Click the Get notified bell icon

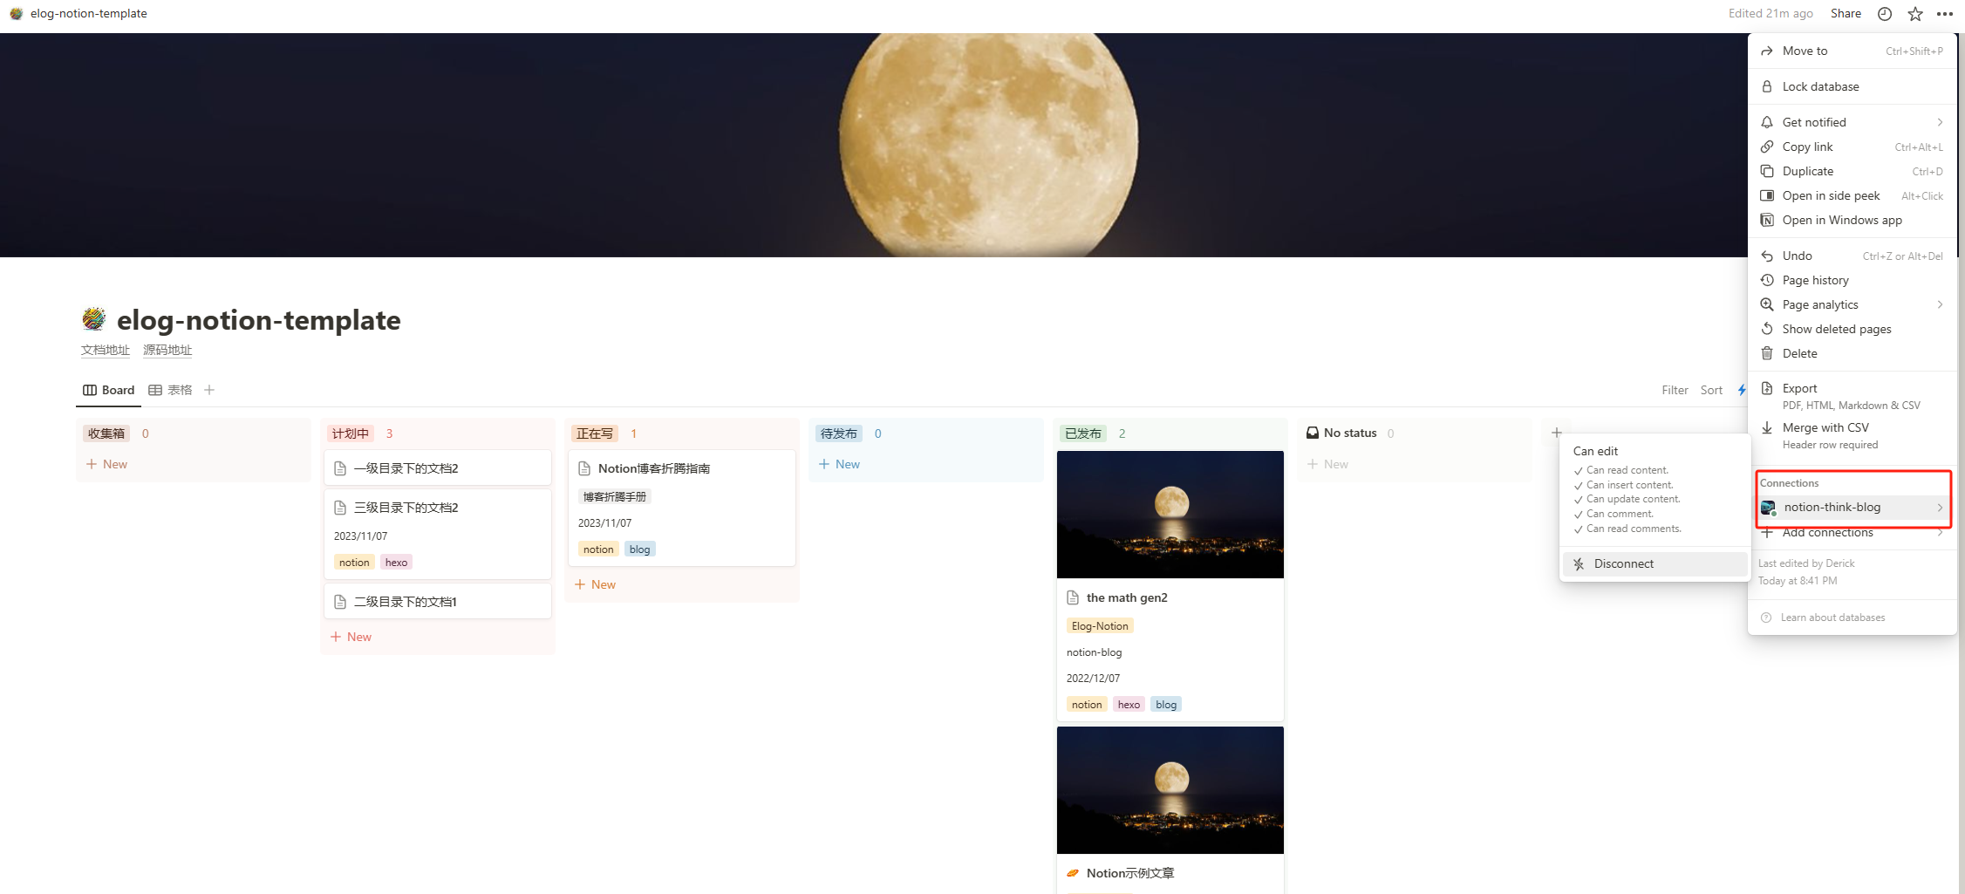pos(1767,122)
